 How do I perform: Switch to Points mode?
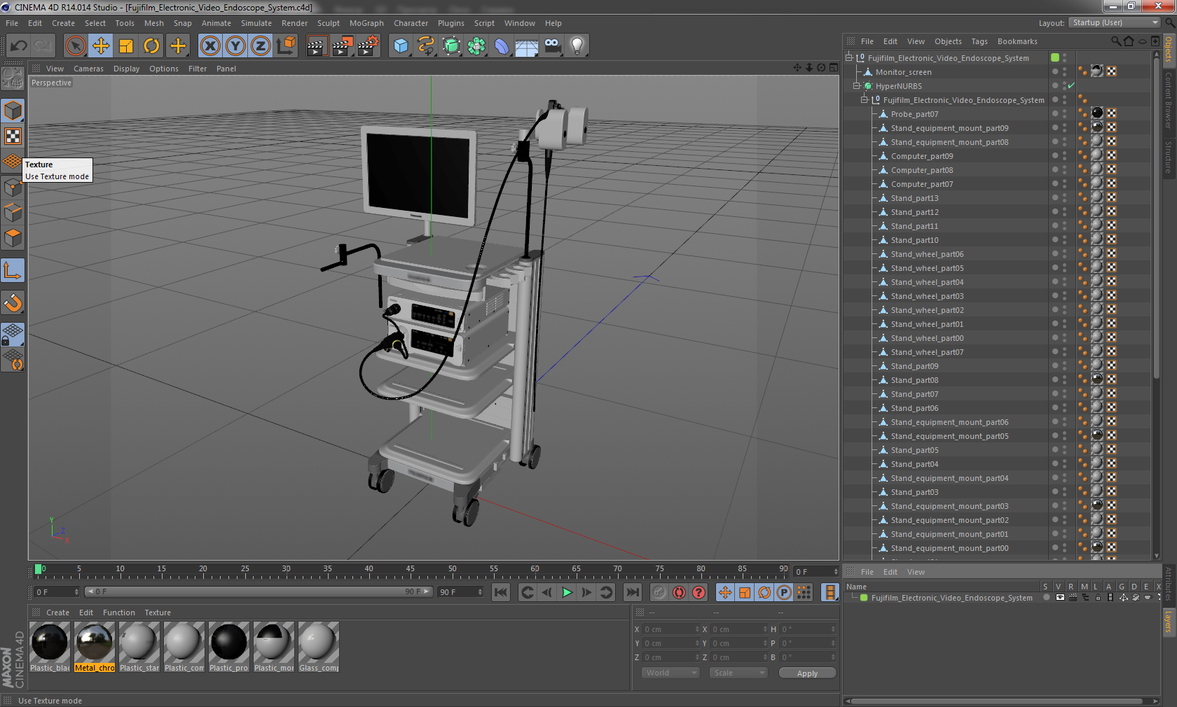(13, 188)
